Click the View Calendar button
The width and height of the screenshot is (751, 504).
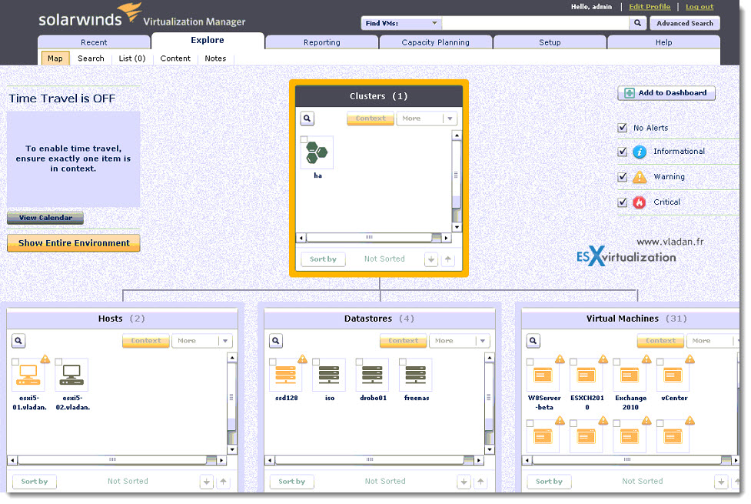coord(45,218)
